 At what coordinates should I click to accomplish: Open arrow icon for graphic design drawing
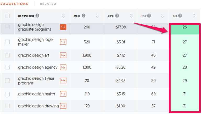tap(63, 106)
